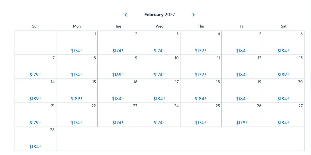Viewport: 311px width, 155px height.
Task: Pick the $174+ fare on February 24
Action: [x=159, y=122]
